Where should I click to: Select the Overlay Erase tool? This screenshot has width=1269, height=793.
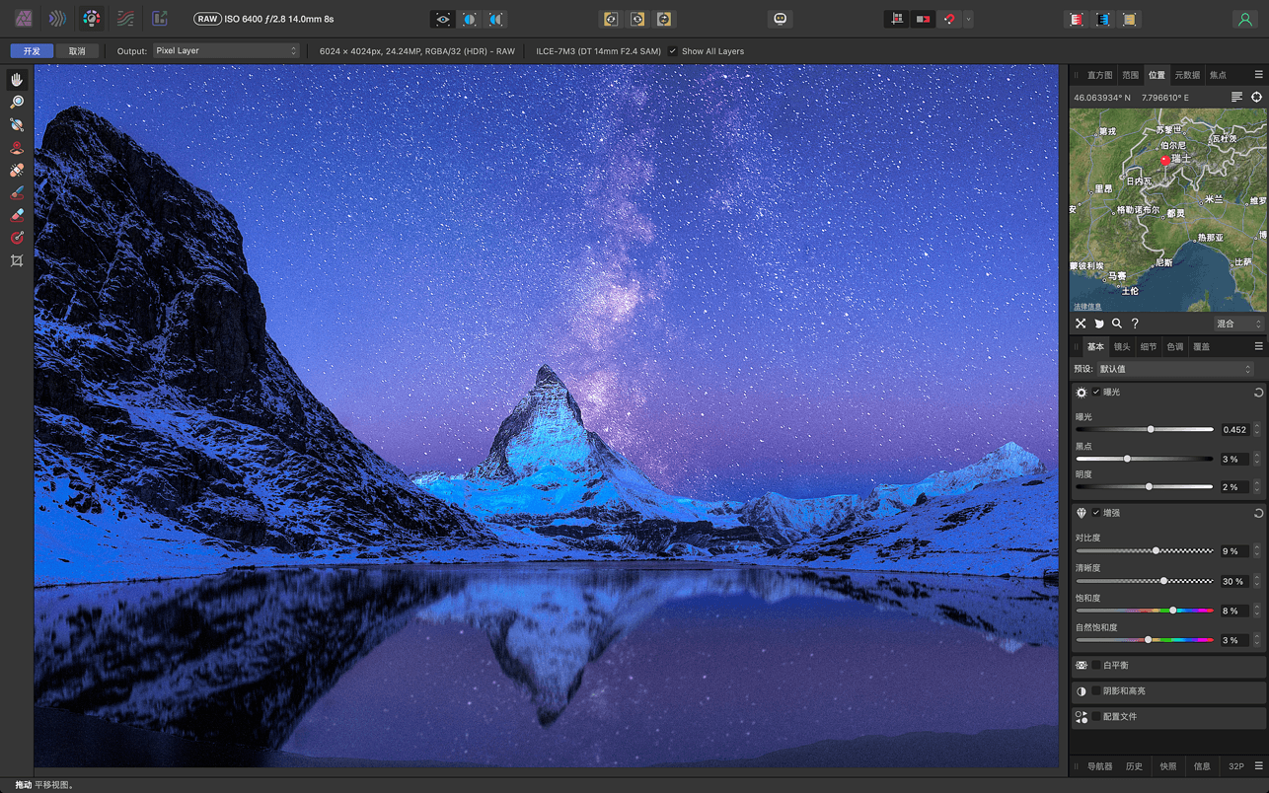coord(17,214)
